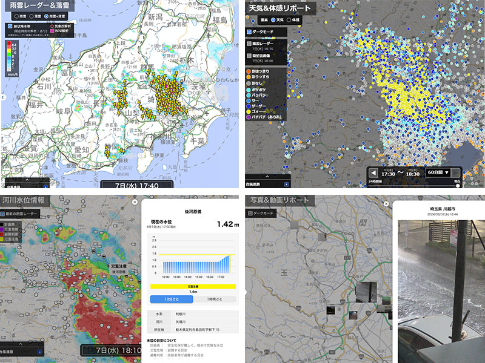Click the left collapse arrow on radar map

pos(3,97)
